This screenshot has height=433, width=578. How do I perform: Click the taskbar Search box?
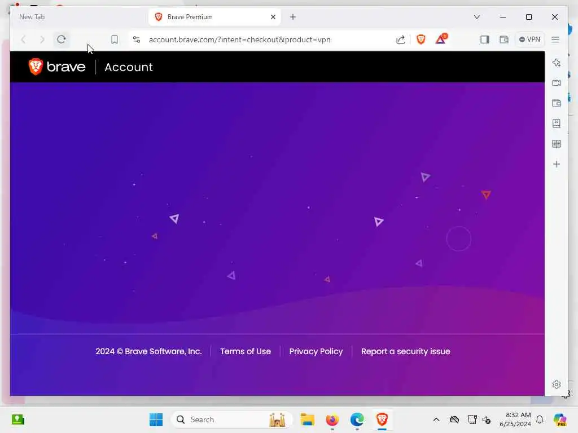coord(231,419)
